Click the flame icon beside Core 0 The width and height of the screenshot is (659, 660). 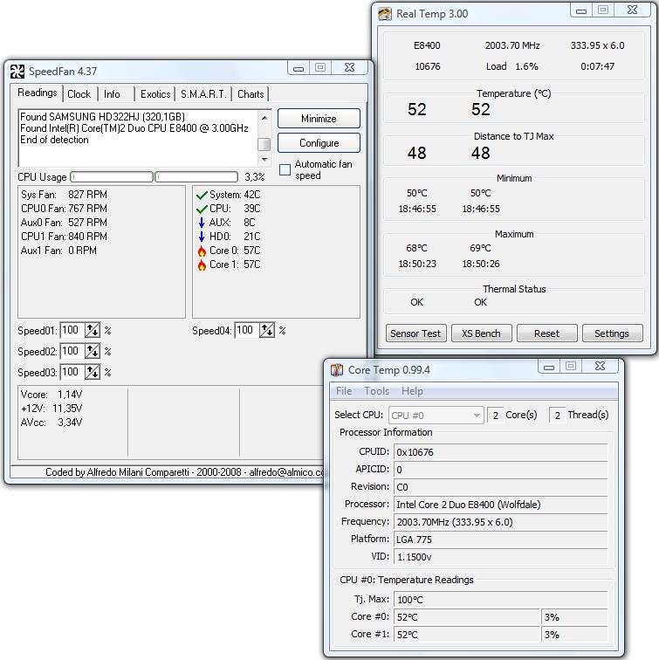pos(202,251)
